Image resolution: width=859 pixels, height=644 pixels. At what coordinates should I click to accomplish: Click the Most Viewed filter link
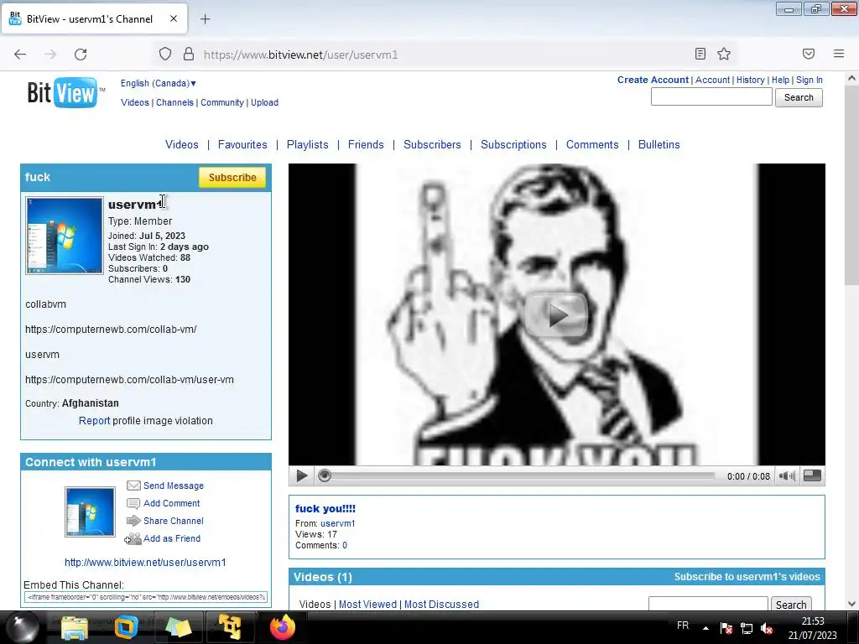click(x=367, y=604)
